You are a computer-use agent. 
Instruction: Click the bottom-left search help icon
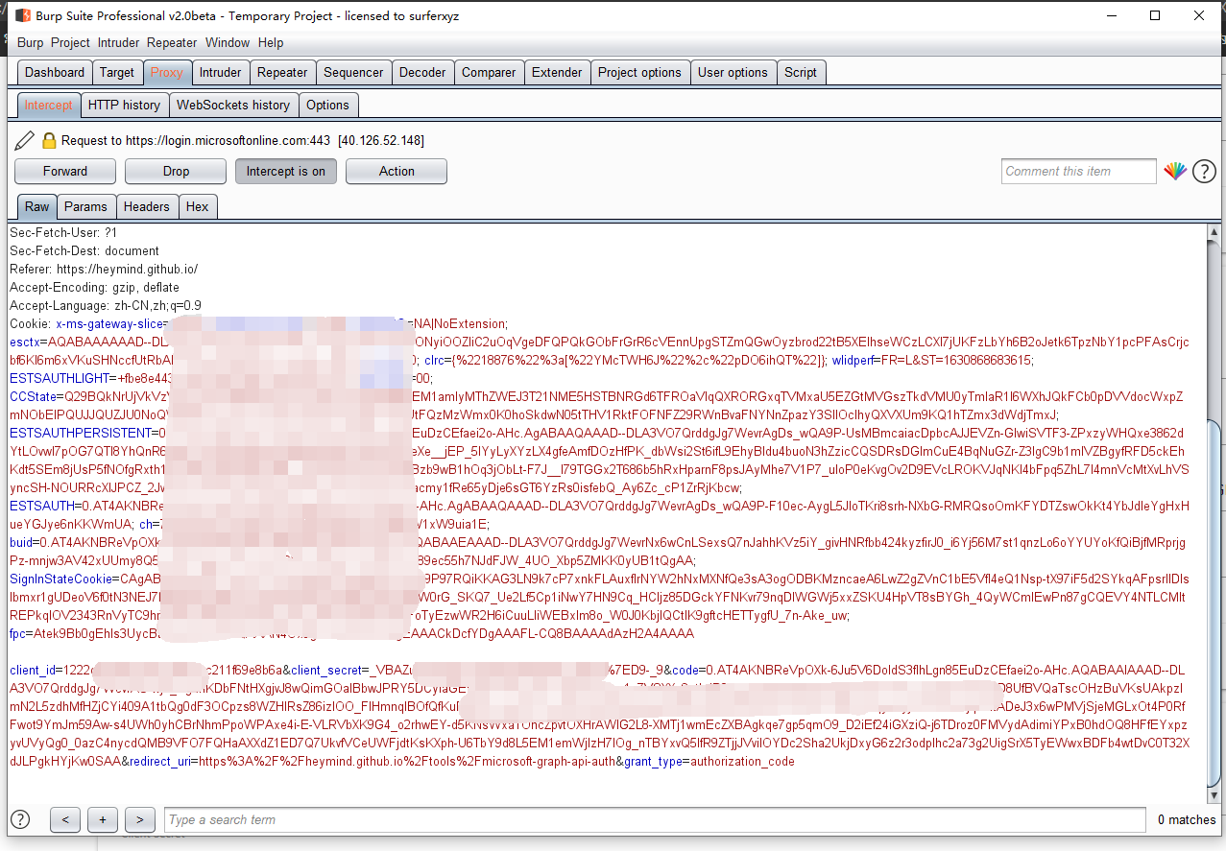pyautogui.click(x=20, y=819)
